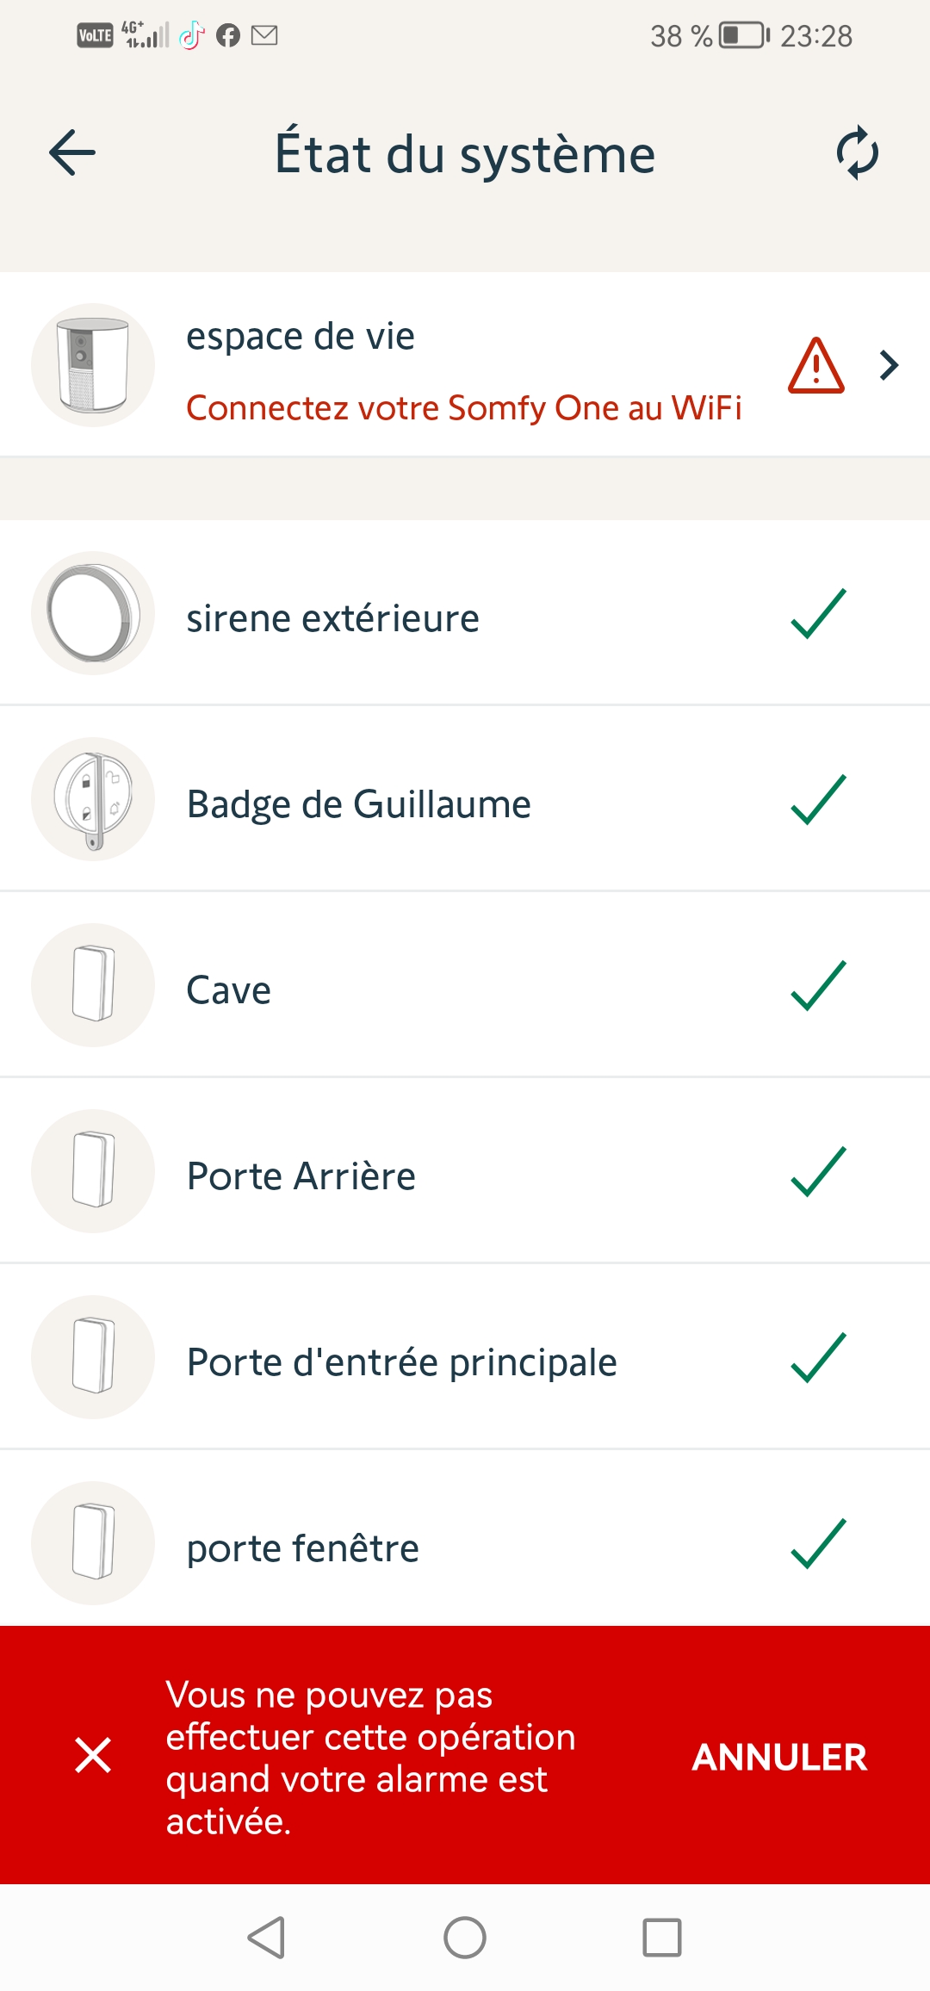Viewport: 930px width, 1991px height.
Task: Tap the Porte Arrière green checkmark
Action: (818, 1171)
